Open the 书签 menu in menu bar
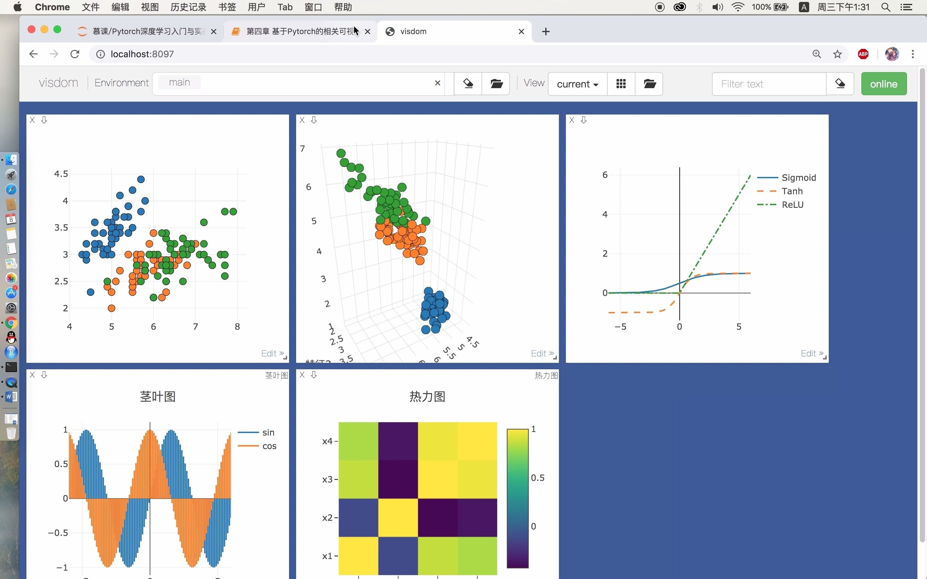The width and height of the screenshot is (927, 579). click(x=227, y=7)
